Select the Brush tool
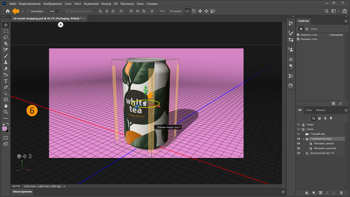Image resolution: width=350 pixels, height=197 pixels. click(x=6, y=56)
